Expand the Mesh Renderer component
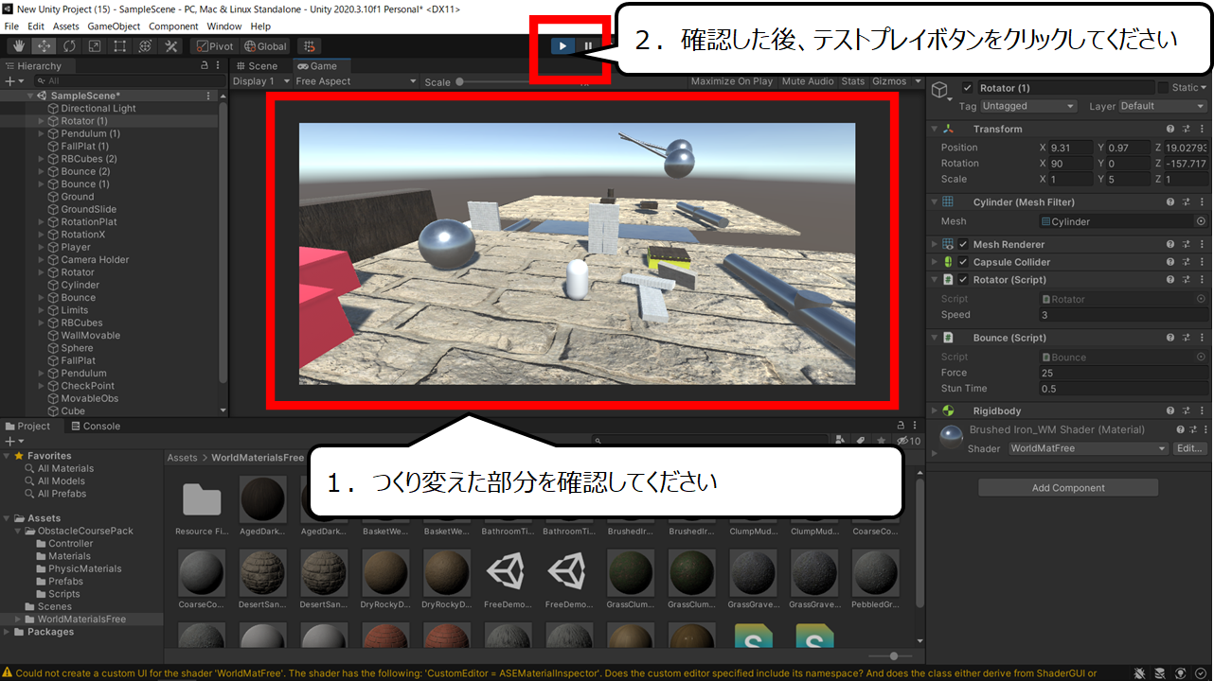Image resolution: width=1214 pixels, height=681 pixels. click(x=935, y=244)
